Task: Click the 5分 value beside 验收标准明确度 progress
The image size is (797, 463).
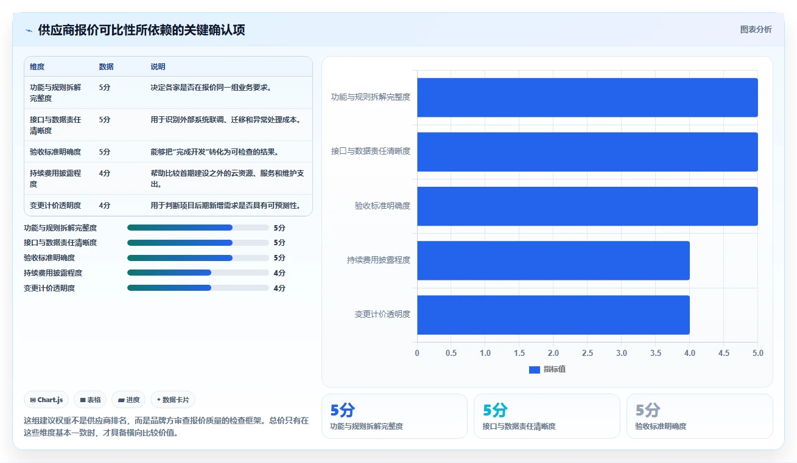Action: tap(279, 258)
